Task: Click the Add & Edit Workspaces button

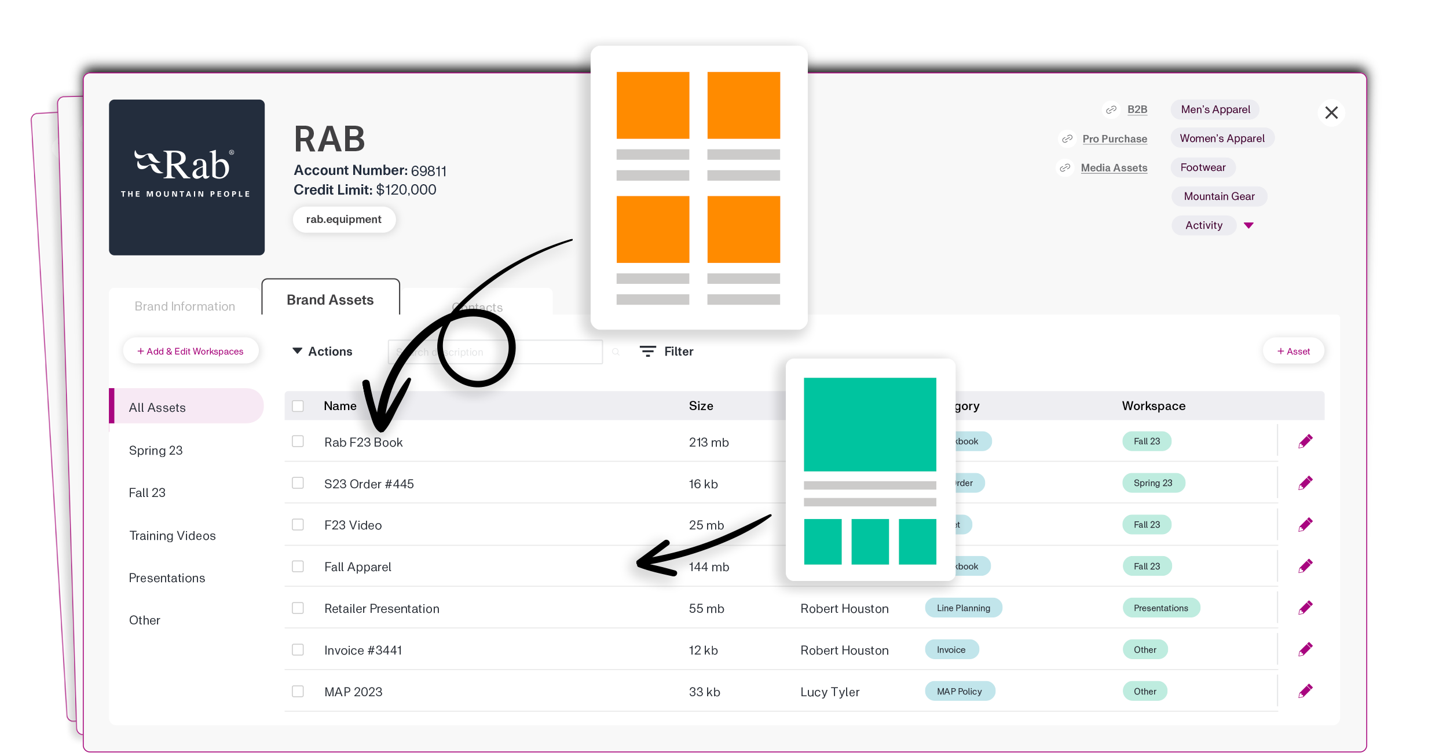Action: 190,351
